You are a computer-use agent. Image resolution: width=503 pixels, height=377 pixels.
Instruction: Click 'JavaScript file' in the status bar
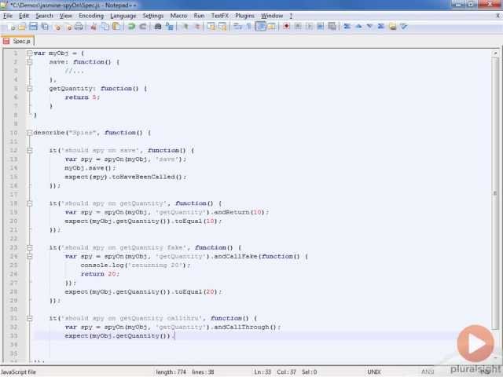click(18, 372)
